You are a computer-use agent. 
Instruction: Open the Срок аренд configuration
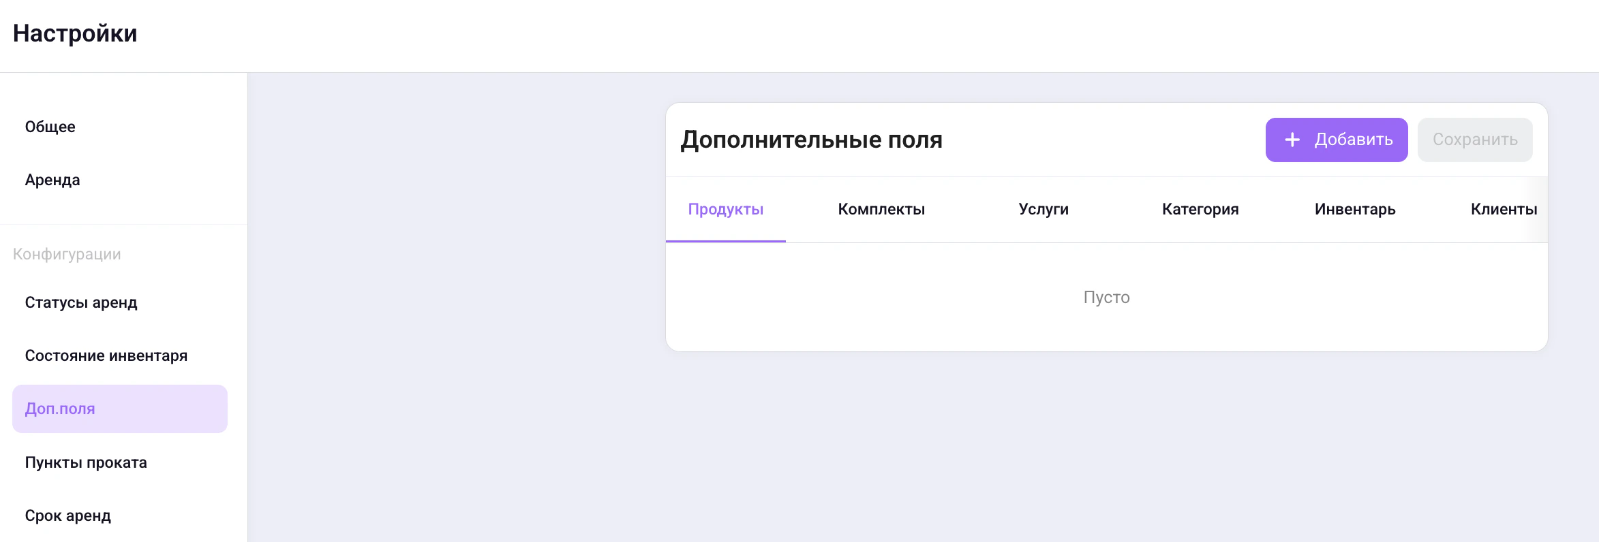[68, 515]
